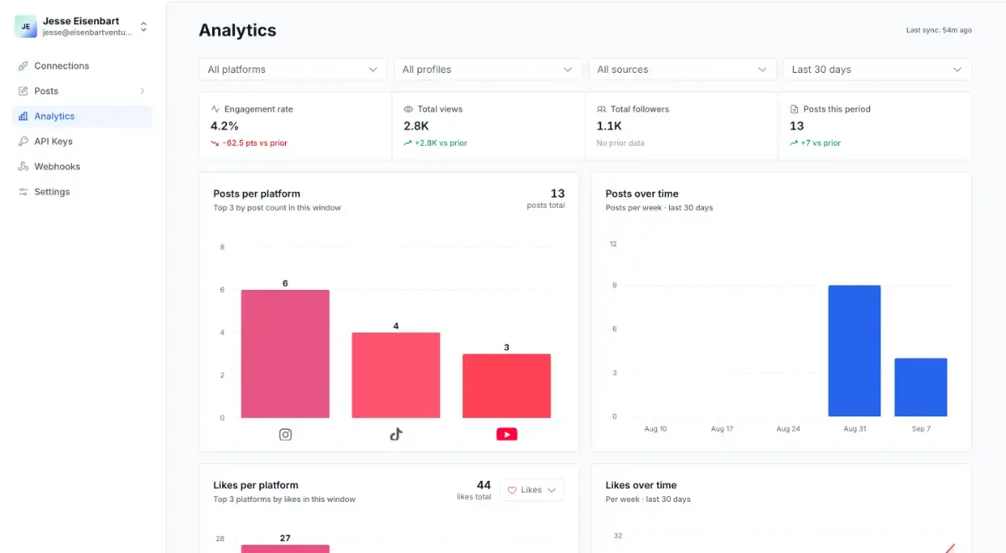Click the Total followers people icon
The height and width of the screenshot is (553, 1006).
pos(601,109)
